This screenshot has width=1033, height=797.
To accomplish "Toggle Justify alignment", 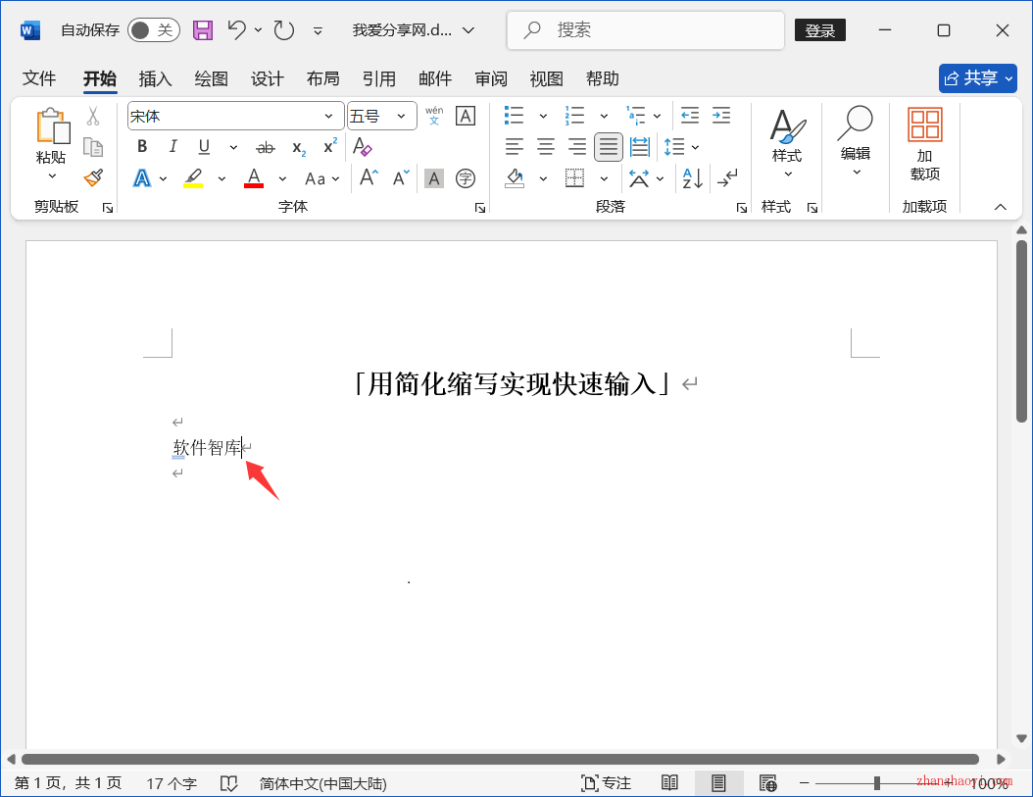I will [x=608, y=147].
